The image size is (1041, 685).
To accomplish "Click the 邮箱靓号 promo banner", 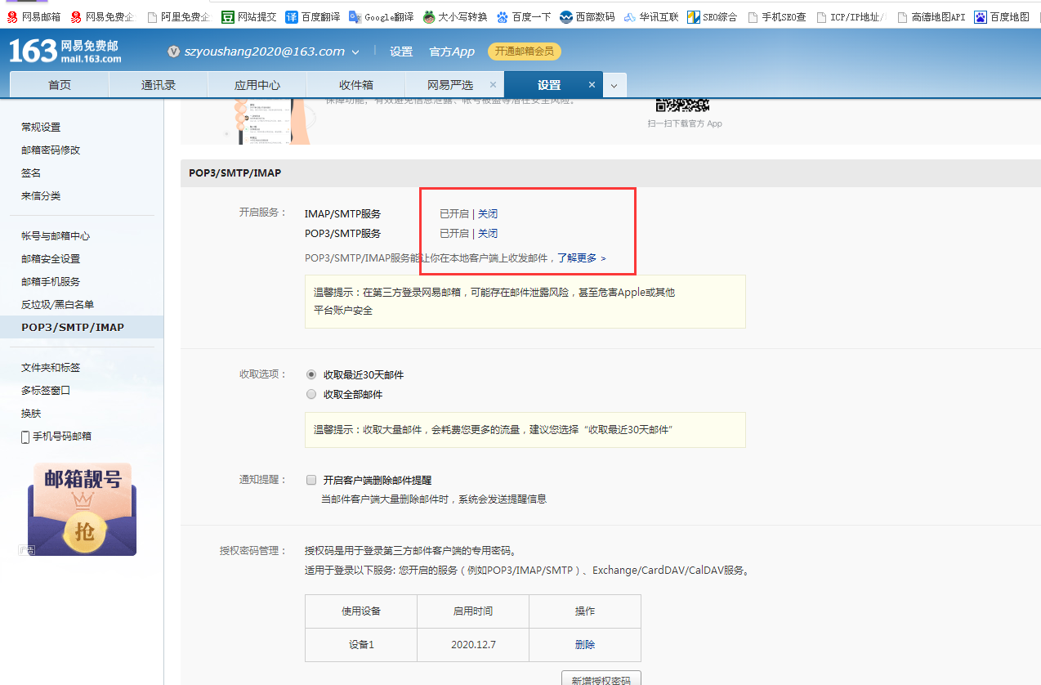I will pos(82,509).
